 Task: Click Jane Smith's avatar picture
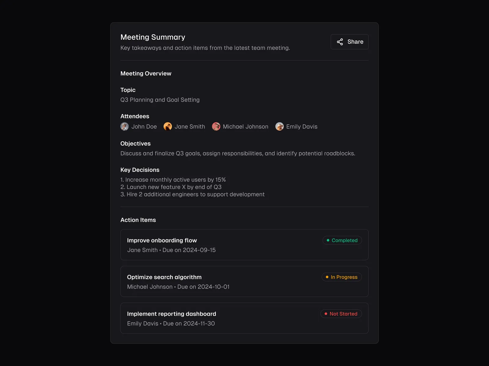point(167,126)
